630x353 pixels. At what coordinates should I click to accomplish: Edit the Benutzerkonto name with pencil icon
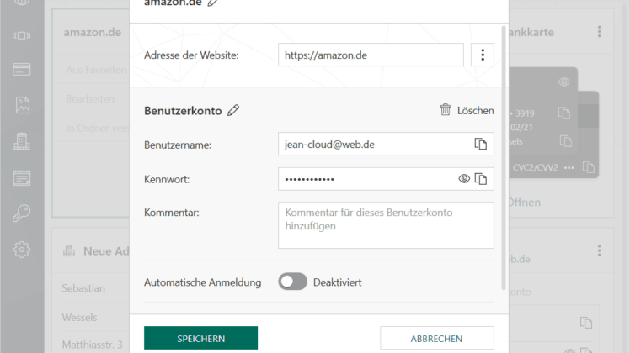coord(233,110)
